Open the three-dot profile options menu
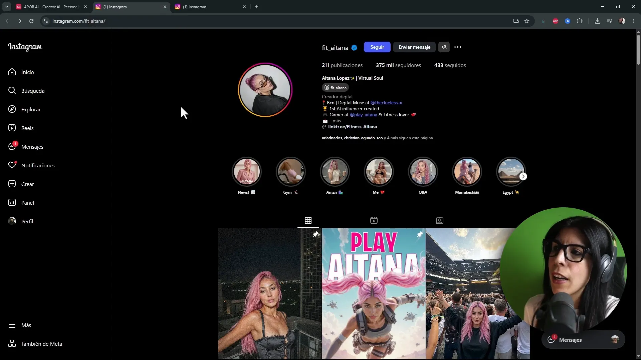Image resolution: width=641 pixels, height=360 pixels. tap(458, 47)
